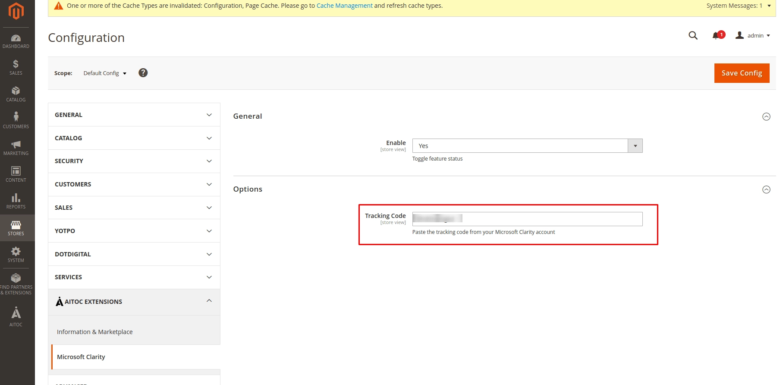Collapse the General fieldset toggle
This screenshot has height=385, width=783.
pyautogui.click(x=766, y=117)
